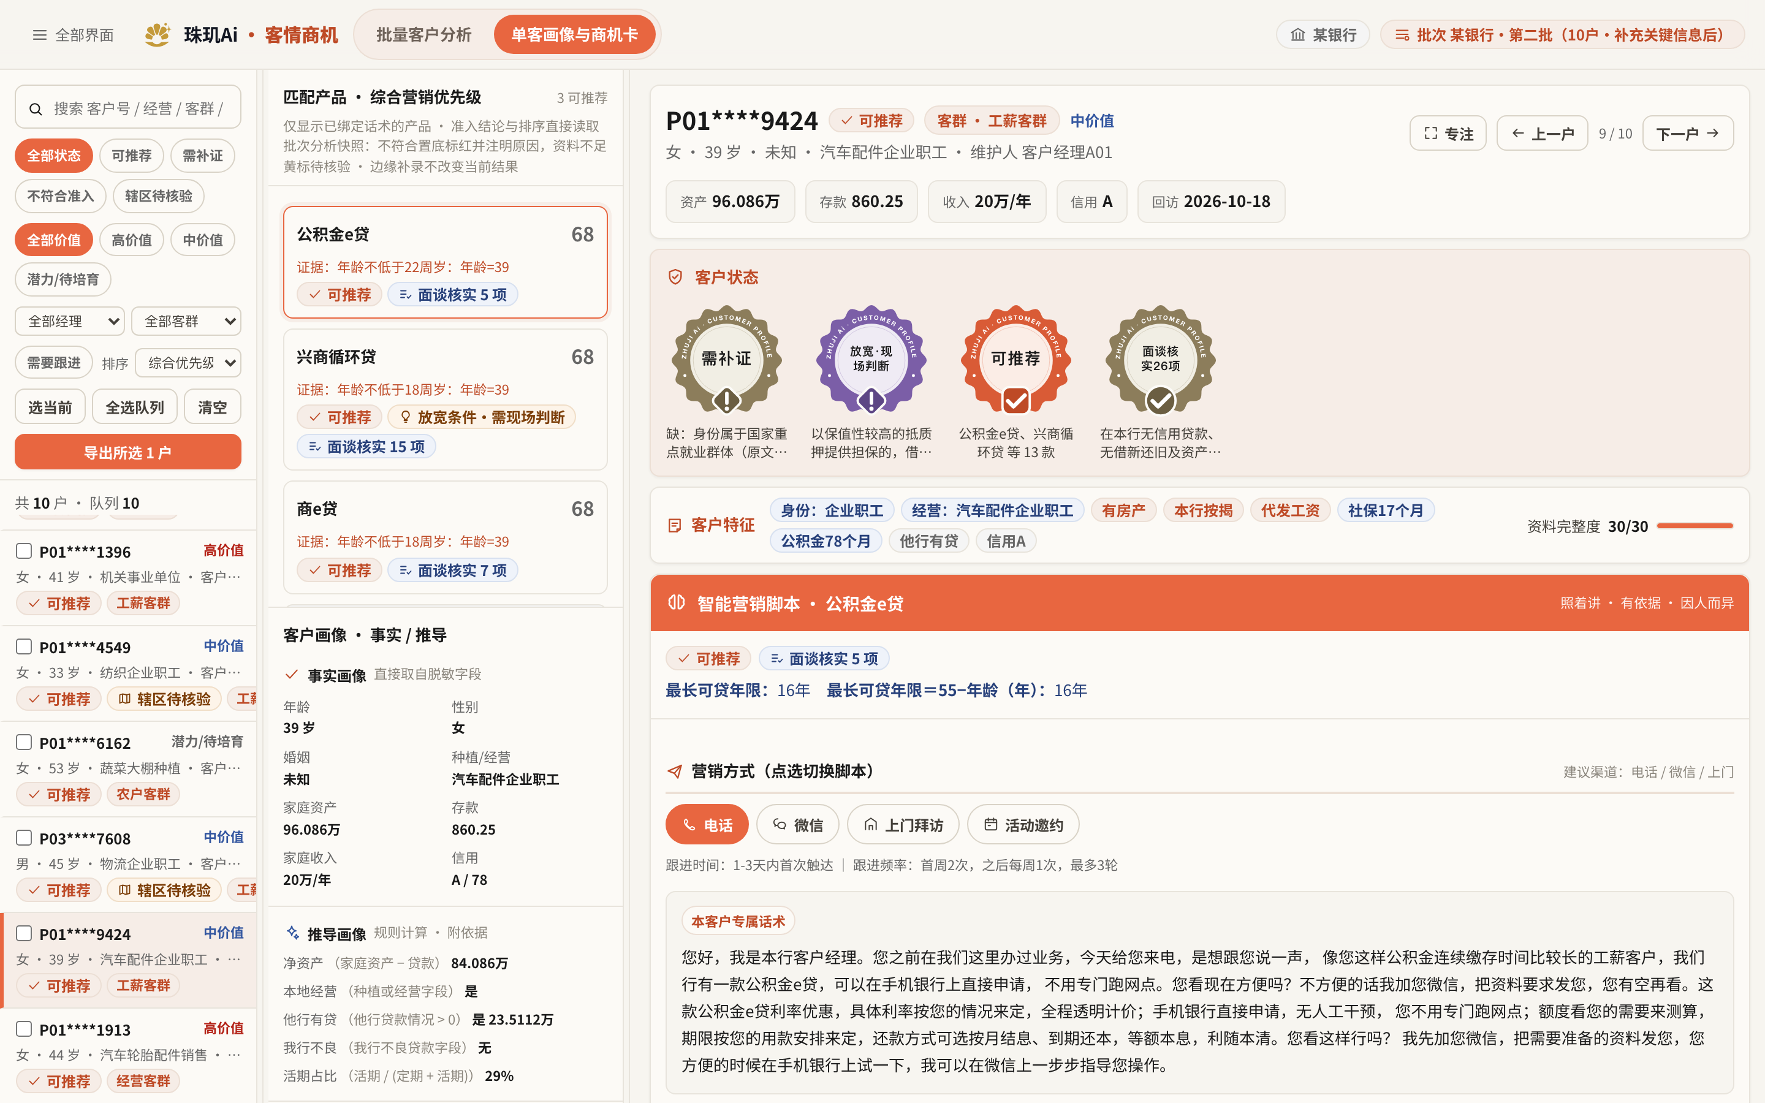The image size is (1765, 1103).
Task: Open the 全部经理 dropdown
Action: 70,321
